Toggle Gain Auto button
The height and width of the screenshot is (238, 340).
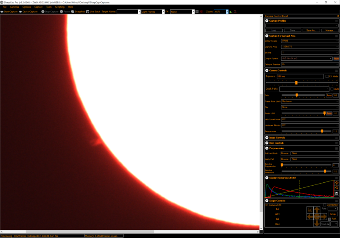(x=329, y=95)
